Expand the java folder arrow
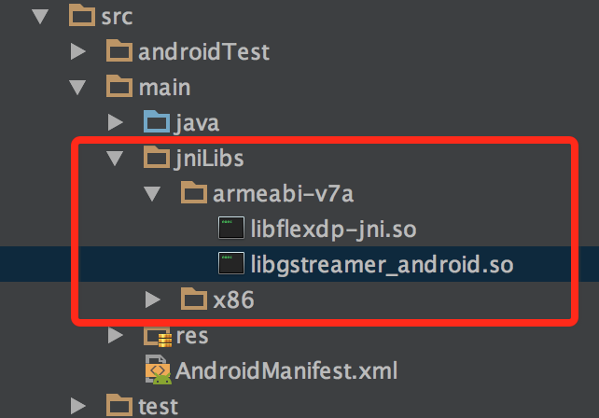The image size is (599, 418). [x=116, y=122]
